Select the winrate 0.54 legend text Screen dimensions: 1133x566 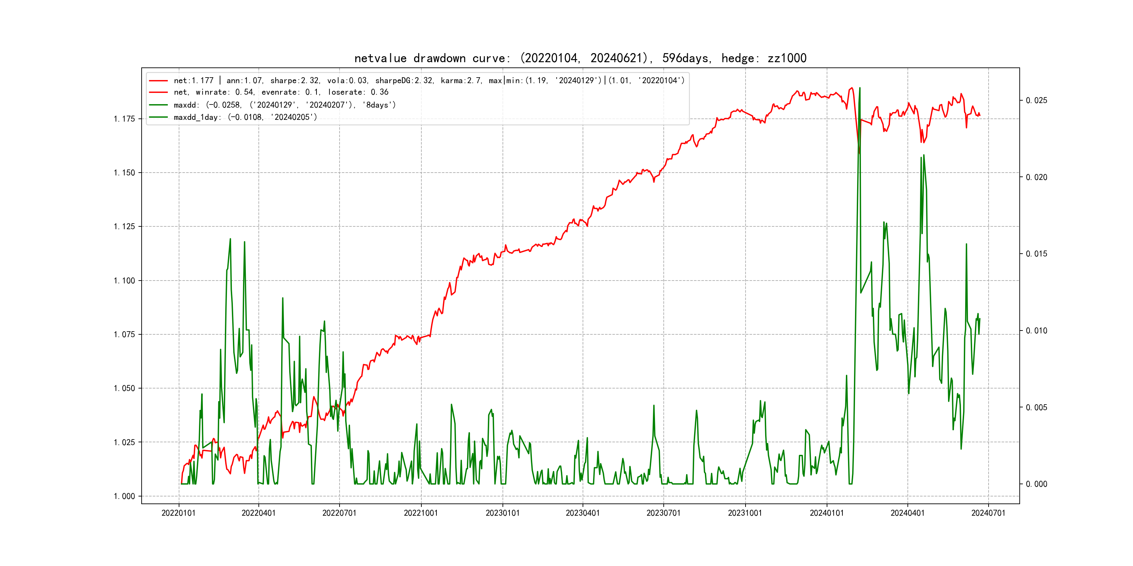tap(281, 92)
